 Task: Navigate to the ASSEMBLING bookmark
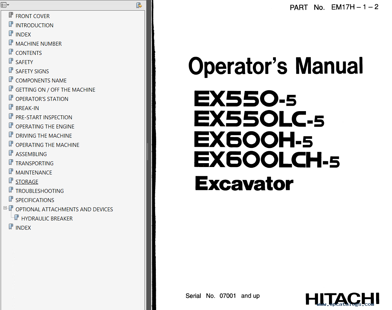31,154
